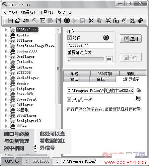Toggle the 允许 checkbox
Image resolution: width=149 pixels, height=166 pixels.
click(69, 38)
